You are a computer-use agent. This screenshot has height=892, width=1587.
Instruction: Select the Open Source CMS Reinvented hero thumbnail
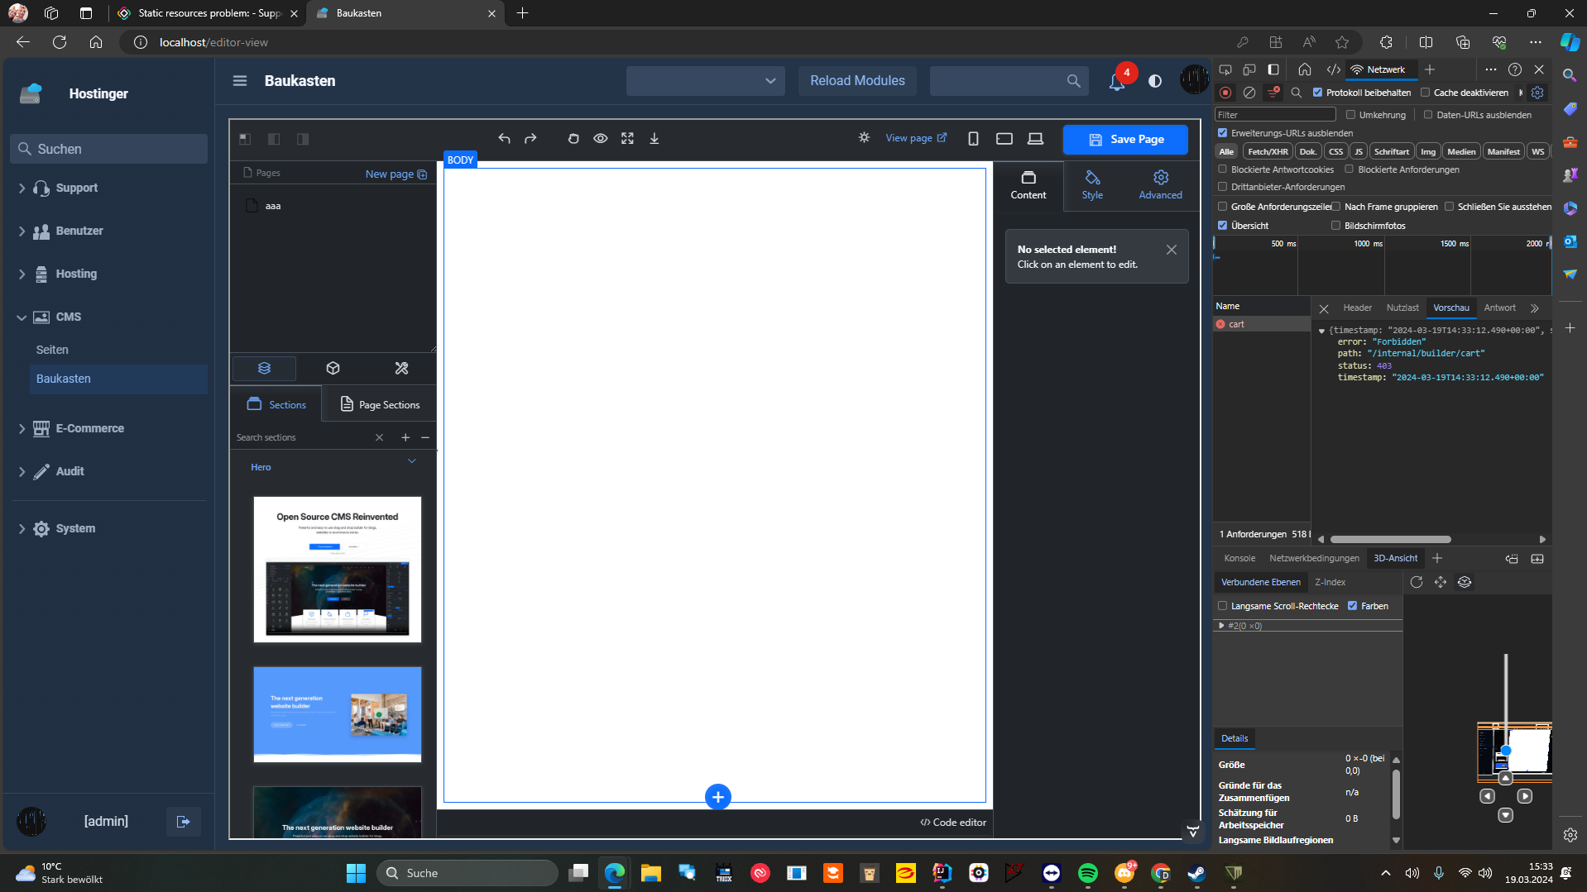(337, 569)
